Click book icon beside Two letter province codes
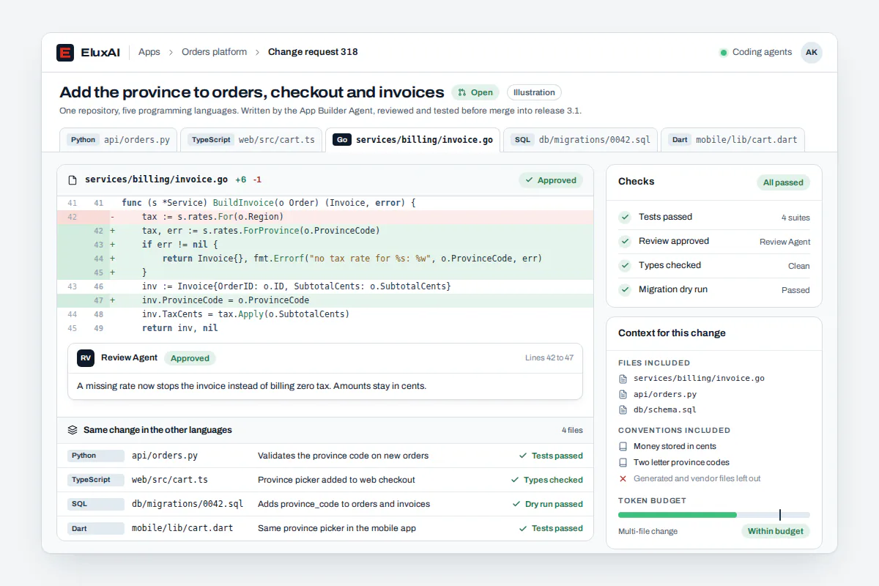This screenshot has height=586, width=879. click(623, 462)
